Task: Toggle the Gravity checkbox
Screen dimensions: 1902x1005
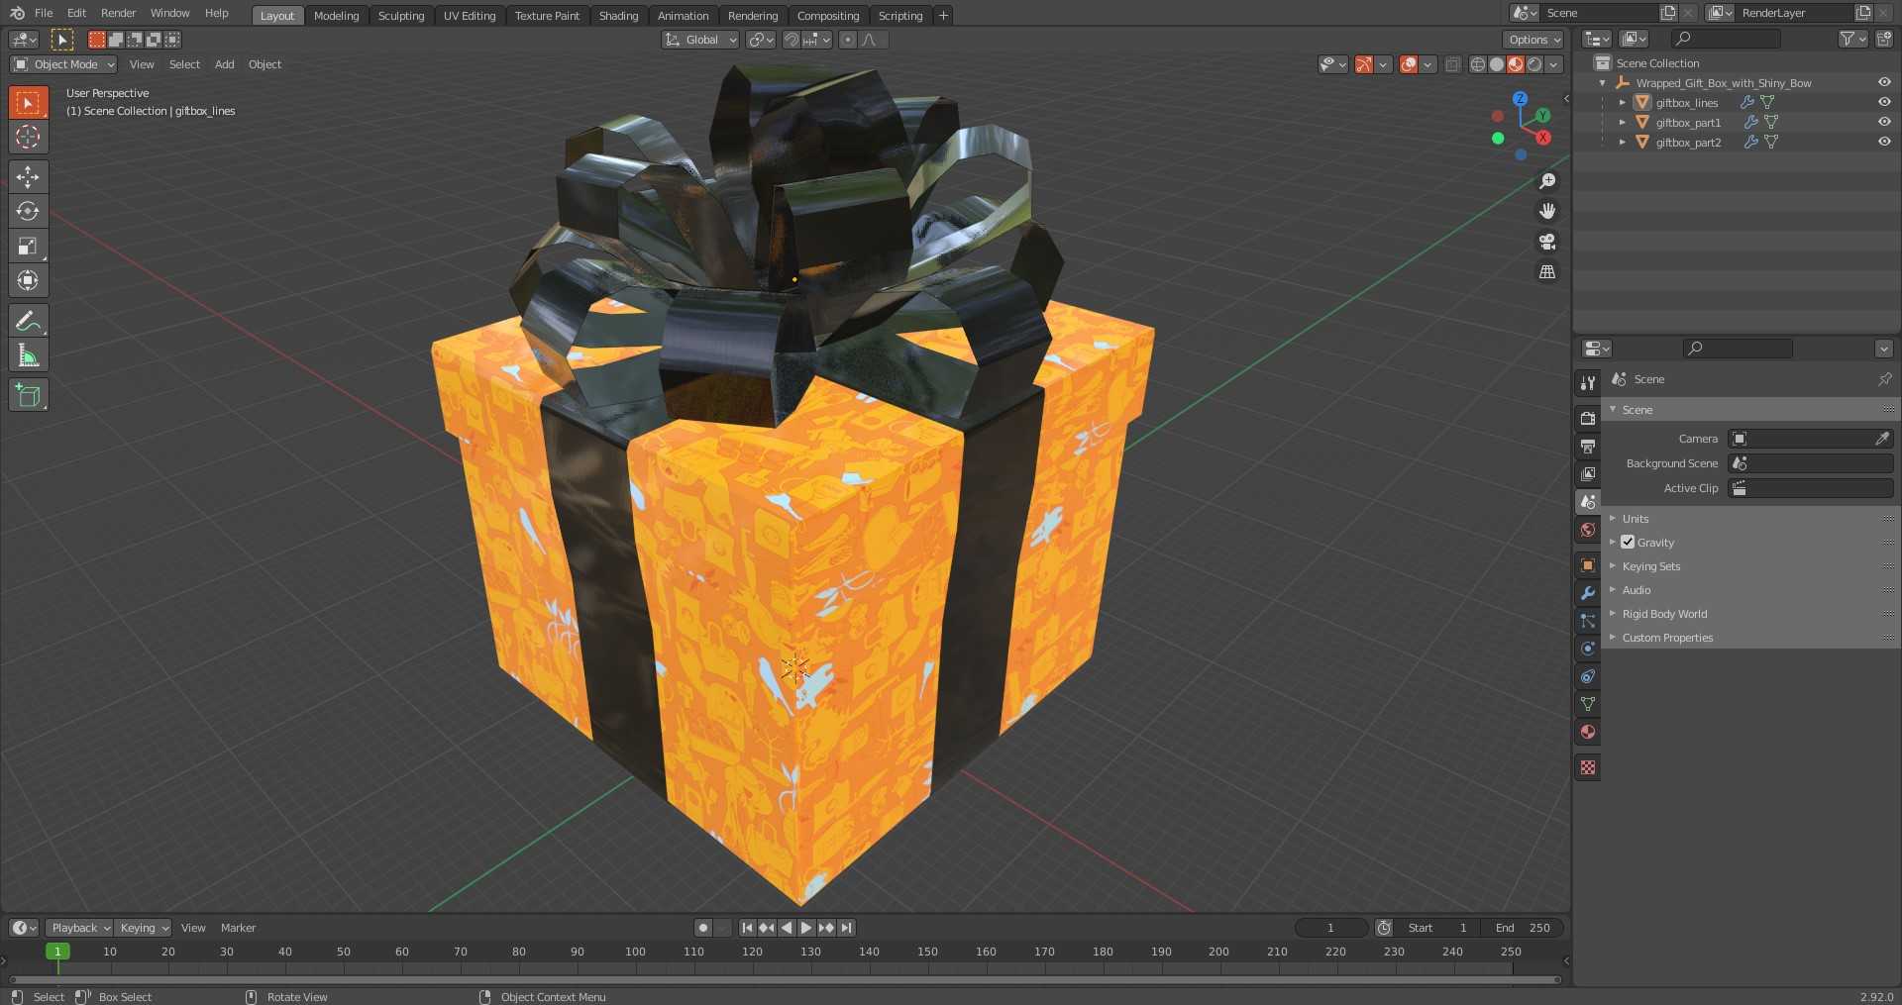Action: [x=1628, y=542]
